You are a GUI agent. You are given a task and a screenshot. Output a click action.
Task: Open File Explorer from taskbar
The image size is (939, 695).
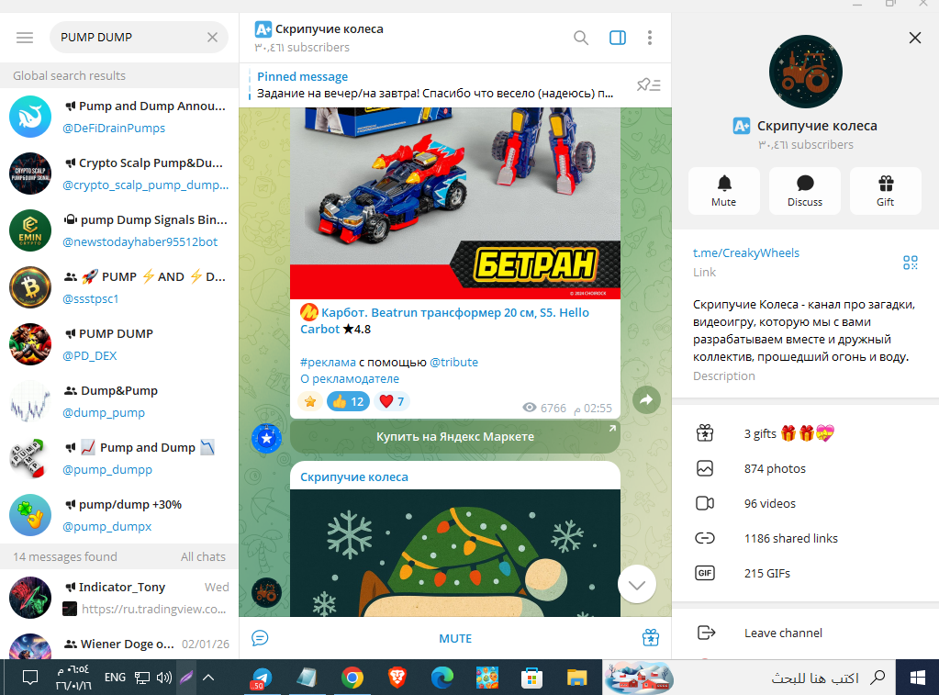(576, 678)
